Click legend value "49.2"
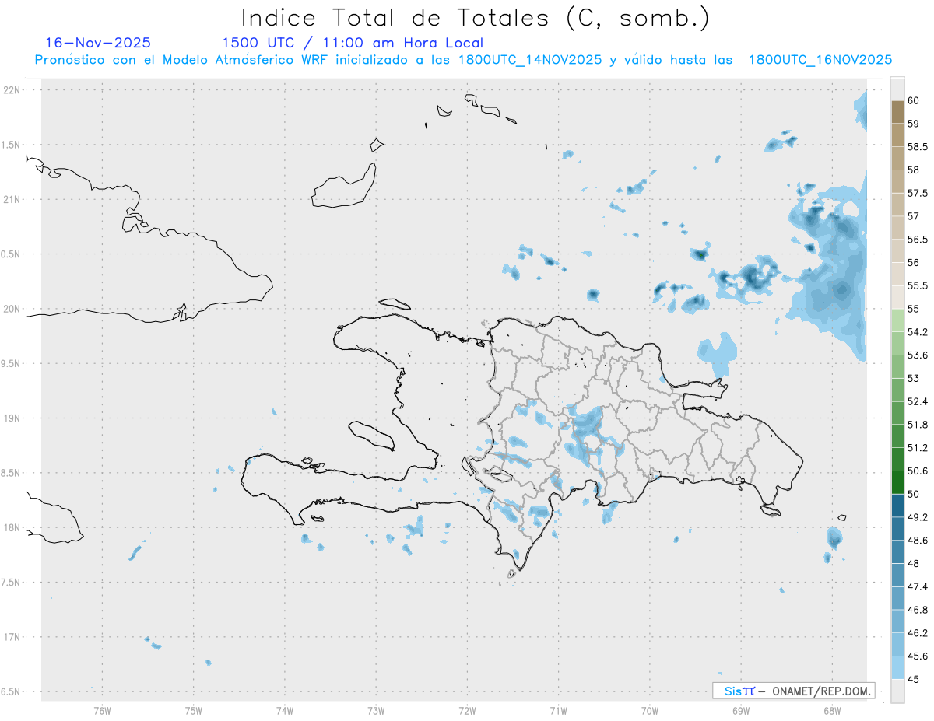Viewport: 934px width, 721px height. click(x=918, y=517)
